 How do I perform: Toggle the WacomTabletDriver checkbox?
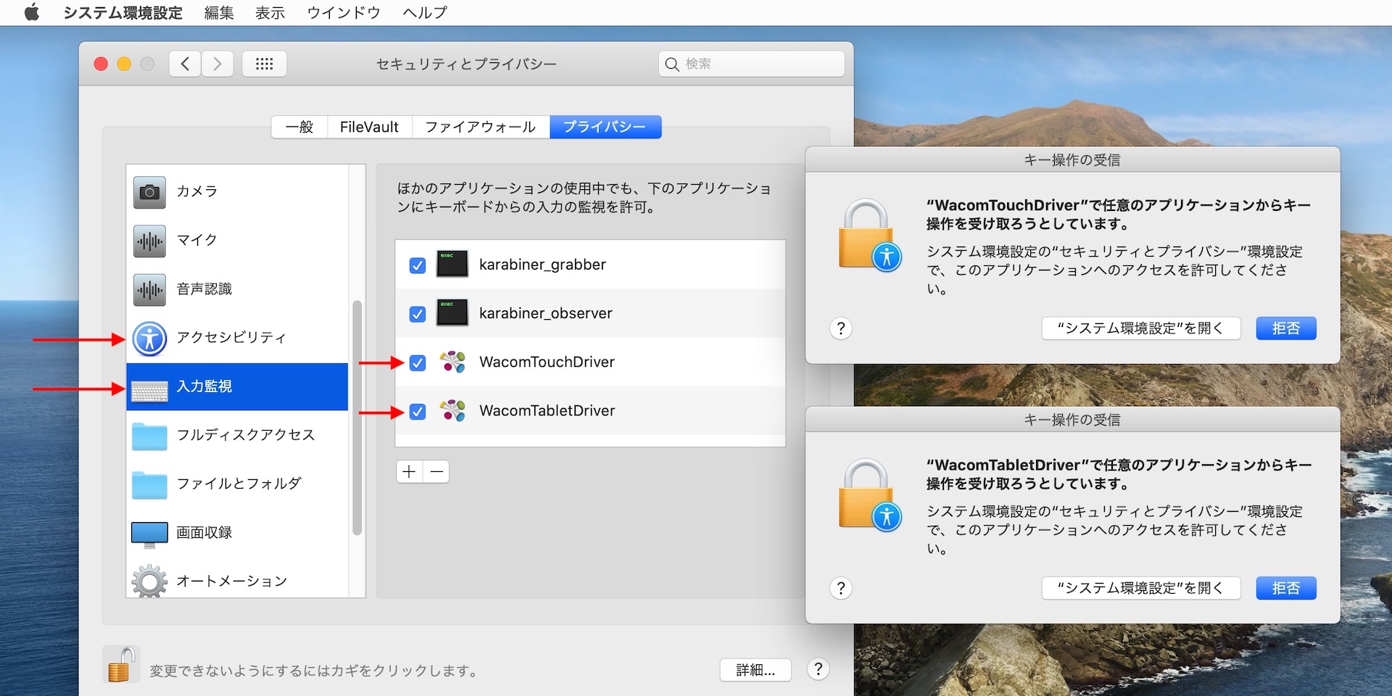[418, 412]
